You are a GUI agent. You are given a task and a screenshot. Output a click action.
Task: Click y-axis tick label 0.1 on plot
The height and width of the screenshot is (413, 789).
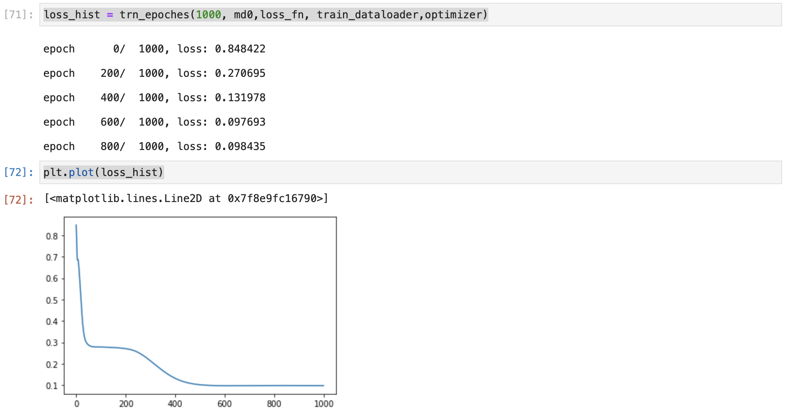(52, 386)
